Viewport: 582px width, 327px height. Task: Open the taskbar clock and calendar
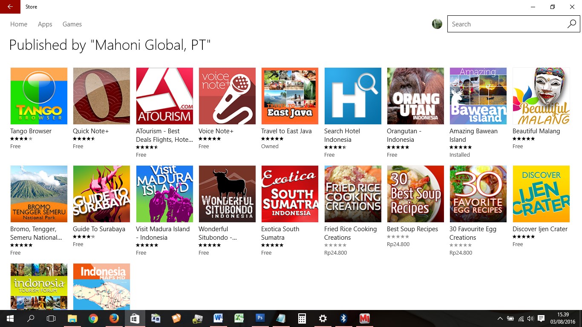[564, 318]
